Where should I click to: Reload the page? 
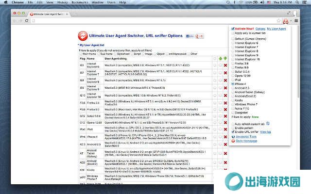click(27, 20)
